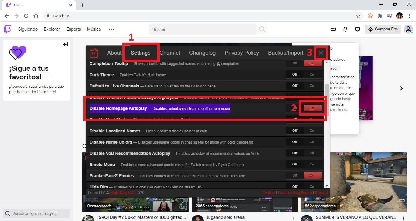Click settings scrollbar up arrow

click(327, 63)
